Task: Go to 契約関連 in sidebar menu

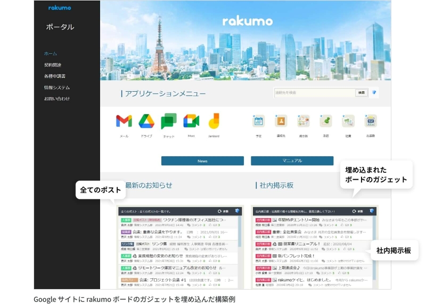Action: click(53, 65)
